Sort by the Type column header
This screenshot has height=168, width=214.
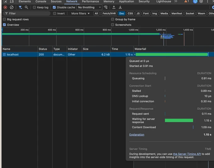point(60,49)
